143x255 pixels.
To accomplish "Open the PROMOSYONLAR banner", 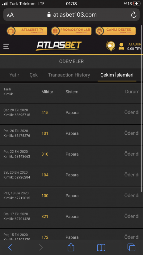I will 71,31.
